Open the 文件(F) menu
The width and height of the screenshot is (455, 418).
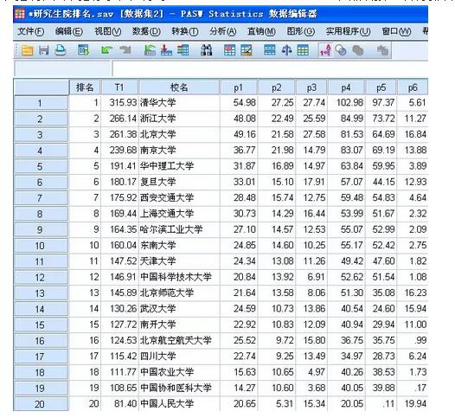(30, 31)
